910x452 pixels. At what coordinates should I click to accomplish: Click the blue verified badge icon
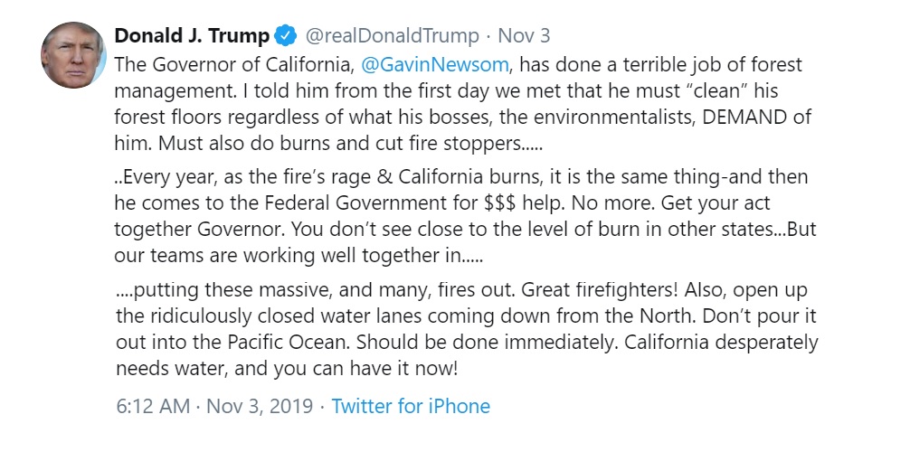pos(285,36)
